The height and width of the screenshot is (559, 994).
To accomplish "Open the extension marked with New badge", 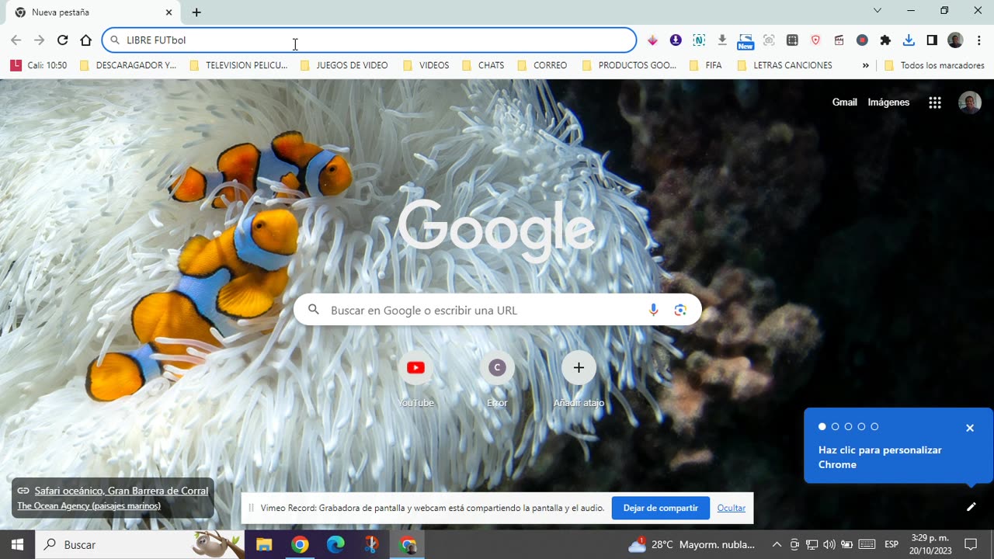I will 745,41.
